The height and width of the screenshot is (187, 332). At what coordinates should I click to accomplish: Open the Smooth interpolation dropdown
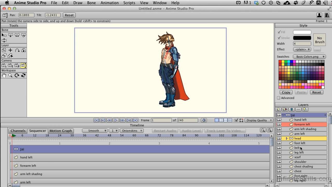tap(95, 131)
